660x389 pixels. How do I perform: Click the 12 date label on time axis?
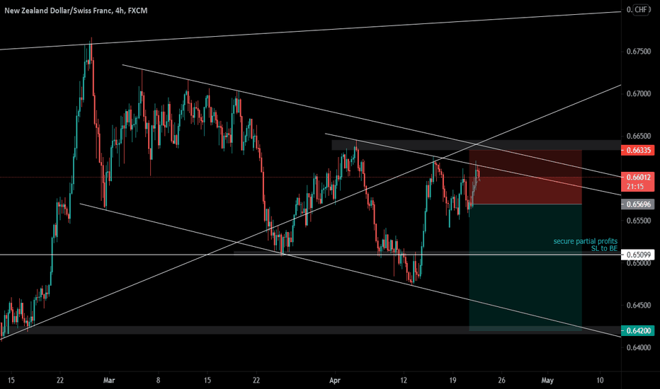pos(404,381)
